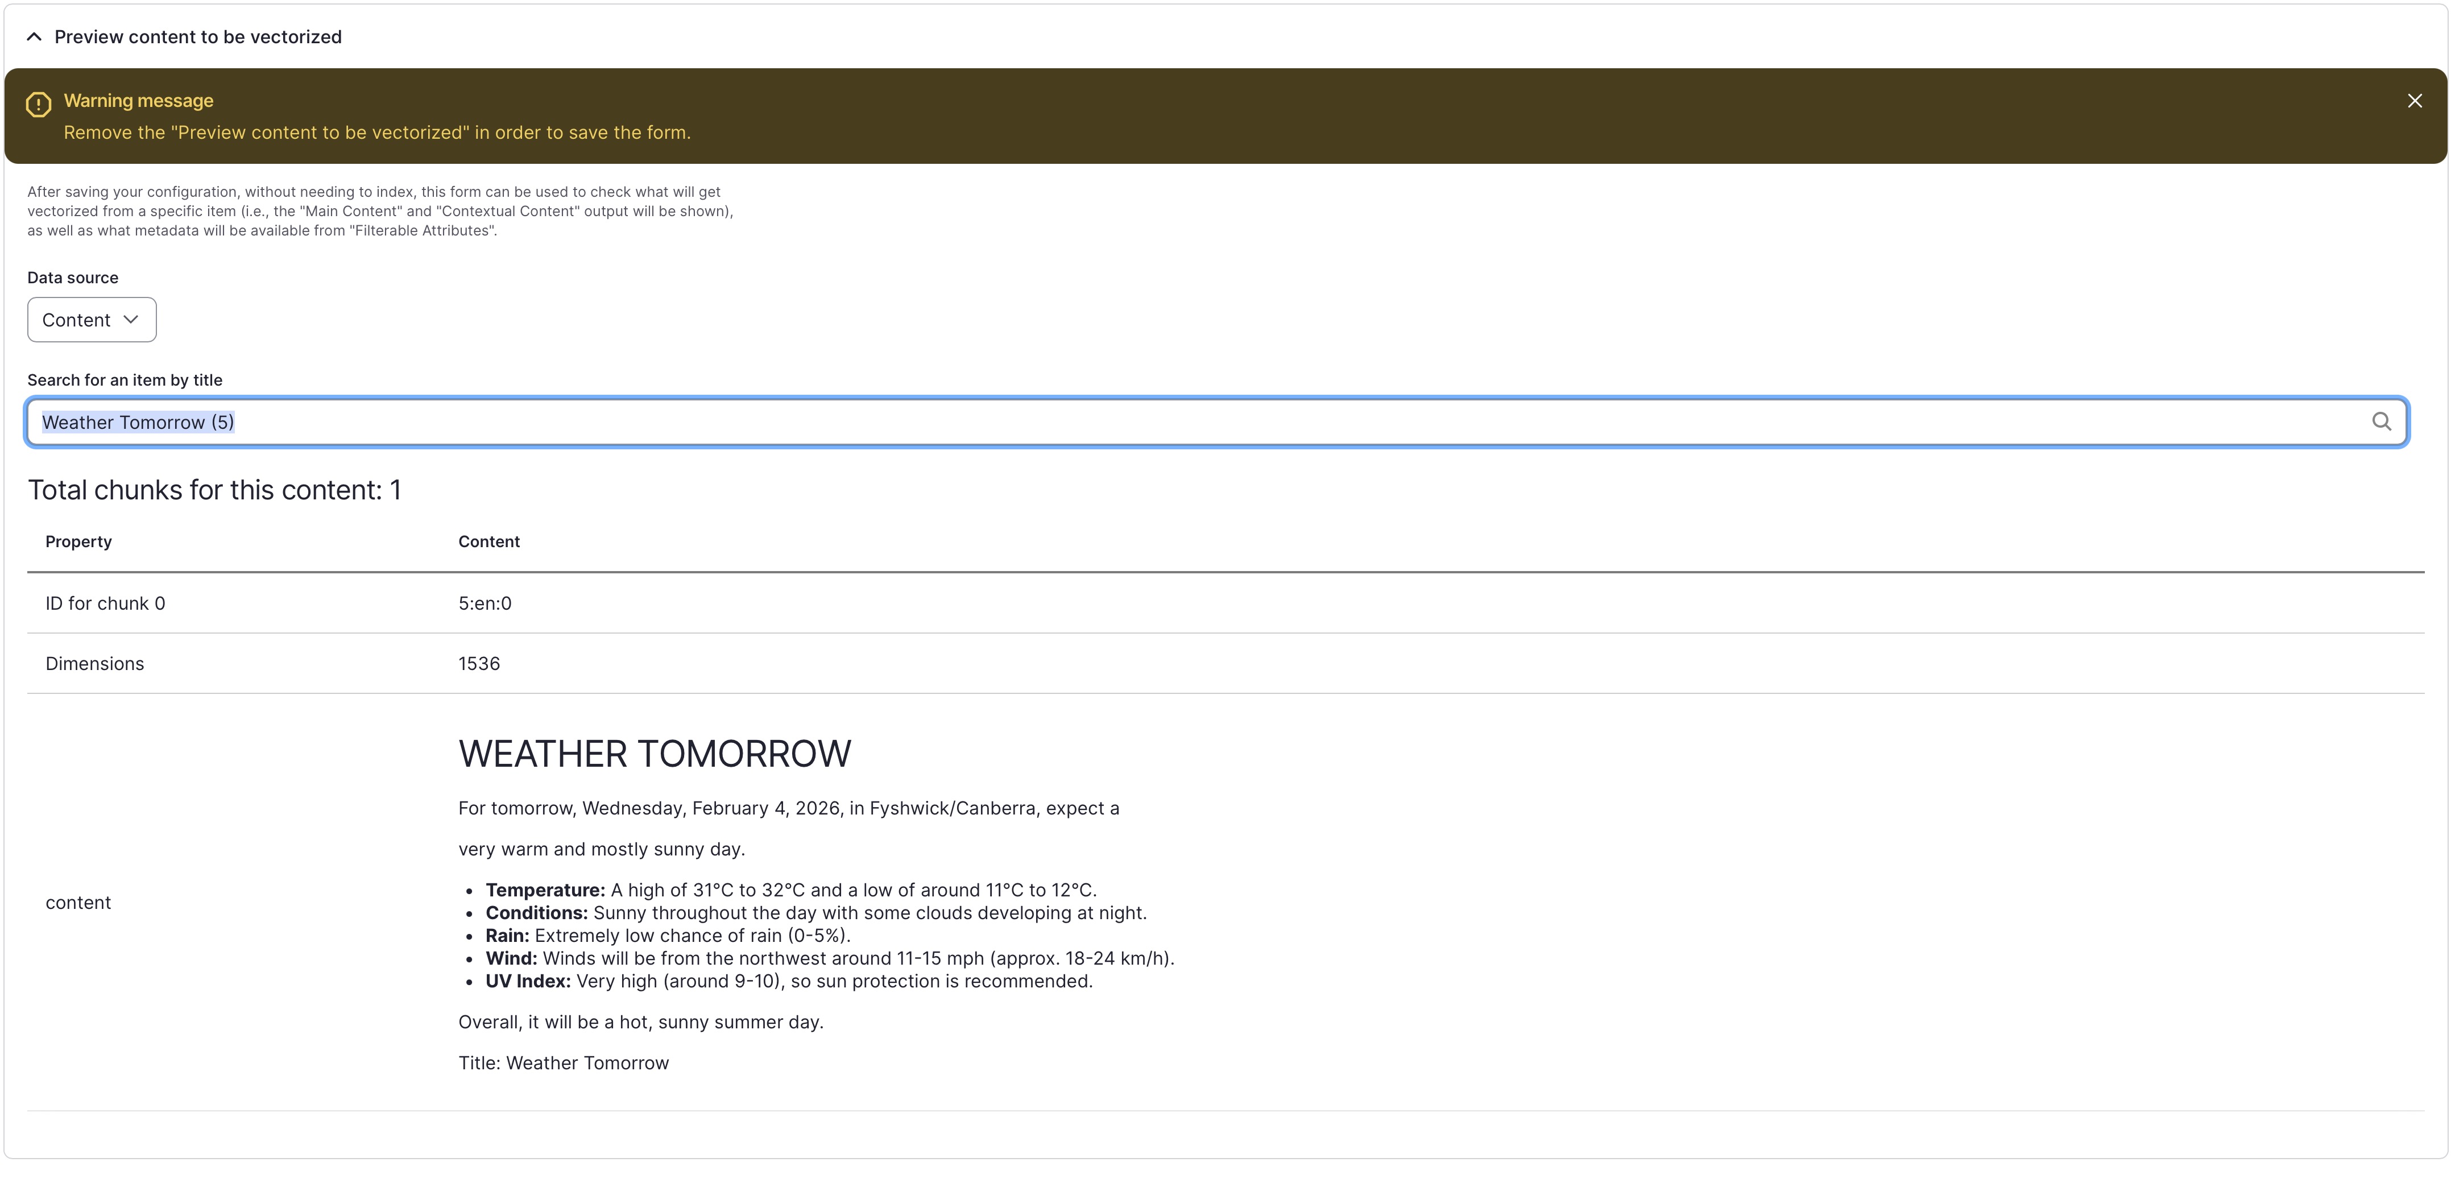Click the Content column header
The height and width of the screenshot is (1199, 2451).
click(x=488, y=541)
